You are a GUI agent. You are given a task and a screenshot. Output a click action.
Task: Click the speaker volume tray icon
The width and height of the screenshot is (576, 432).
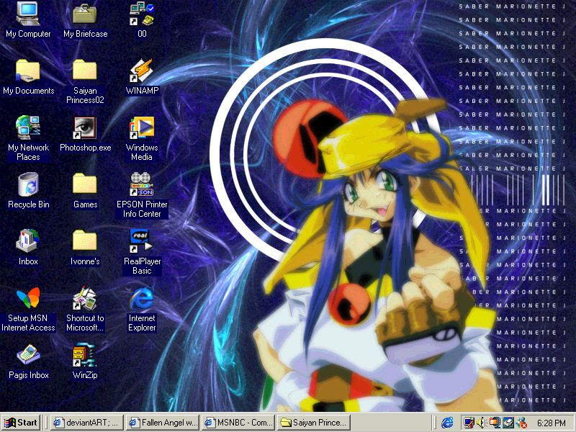(x=482, y=423)
